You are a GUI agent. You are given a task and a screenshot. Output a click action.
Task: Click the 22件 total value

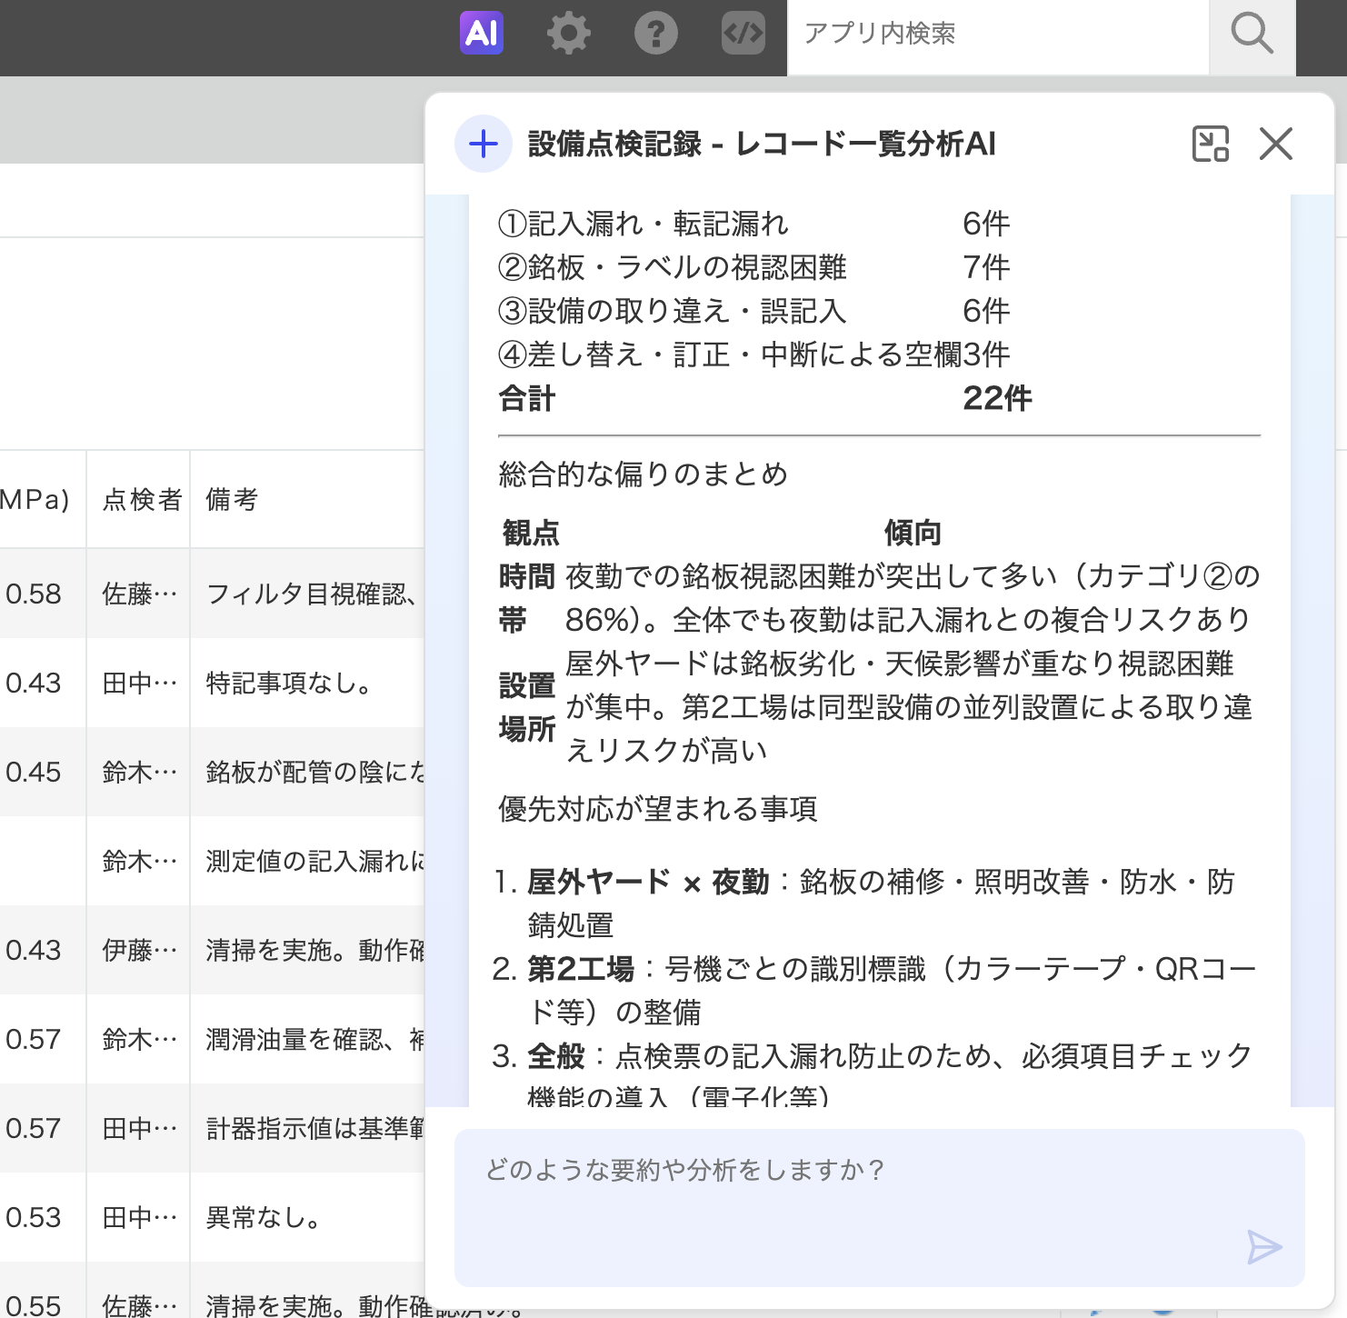[997, 398]
